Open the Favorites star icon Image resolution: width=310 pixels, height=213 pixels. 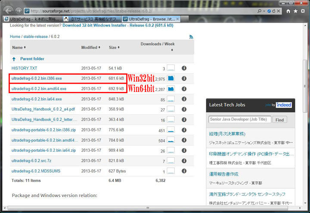pyautogui.click(x=295, y=11)
